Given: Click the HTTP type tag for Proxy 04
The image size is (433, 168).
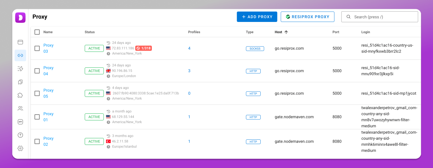Looking at the screenshot, I should (x=253, y=71).
